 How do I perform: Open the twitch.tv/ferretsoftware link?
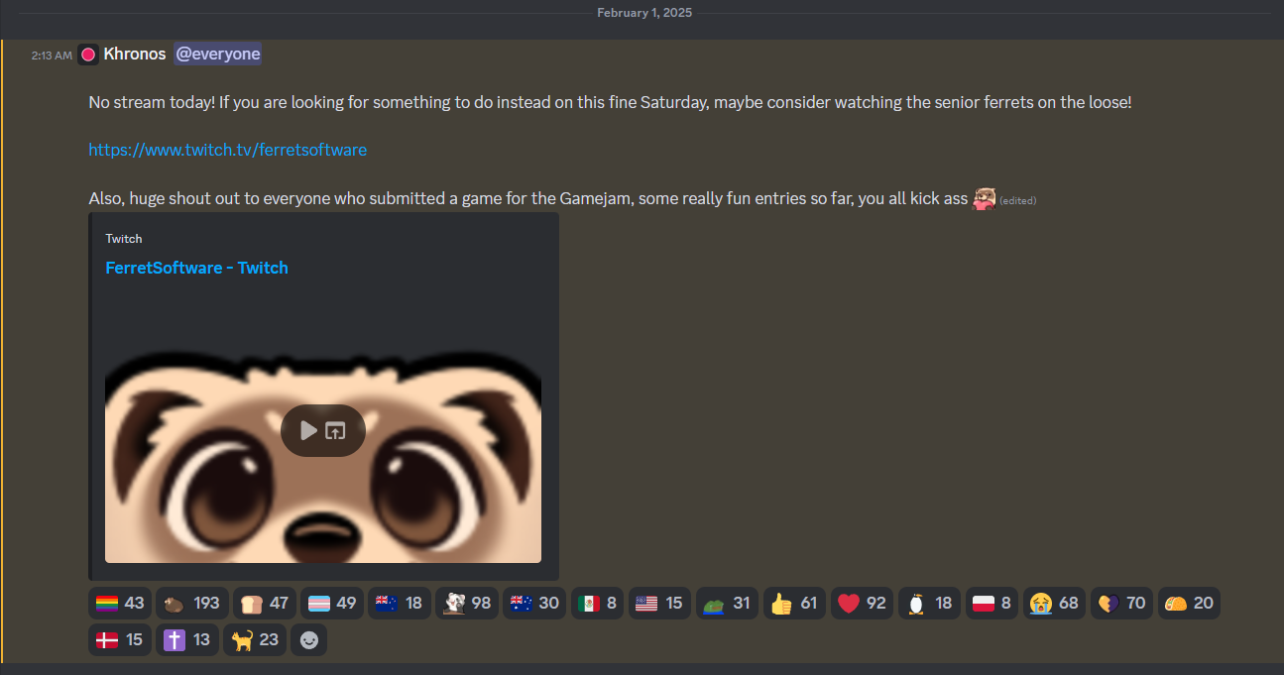click(228, 150)
